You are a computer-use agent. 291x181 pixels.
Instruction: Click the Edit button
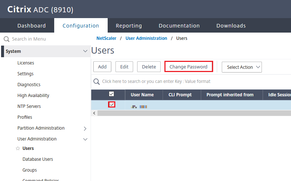(124, 67)
